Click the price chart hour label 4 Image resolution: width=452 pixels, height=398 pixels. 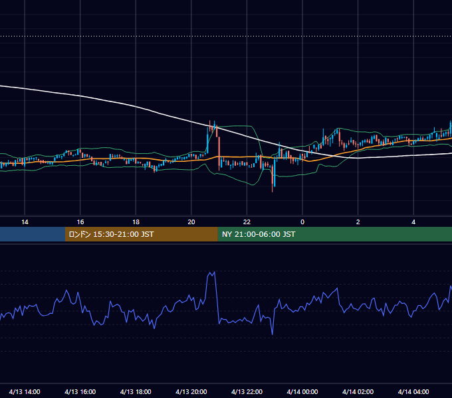(x=413, y=222)
